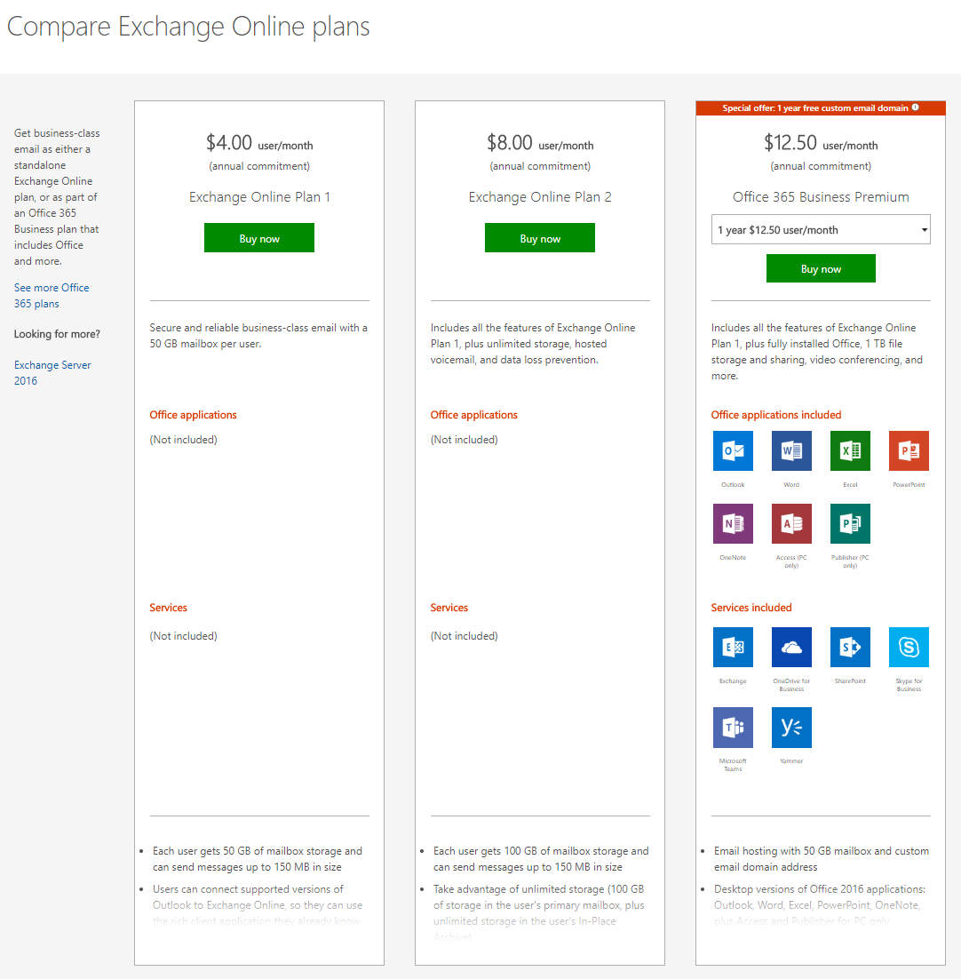Buy Exchange Online Plan 2 now

coord(540,238)
